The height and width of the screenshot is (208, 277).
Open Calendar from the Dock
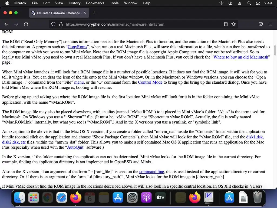pyautogui.click(x=90, y=197)
